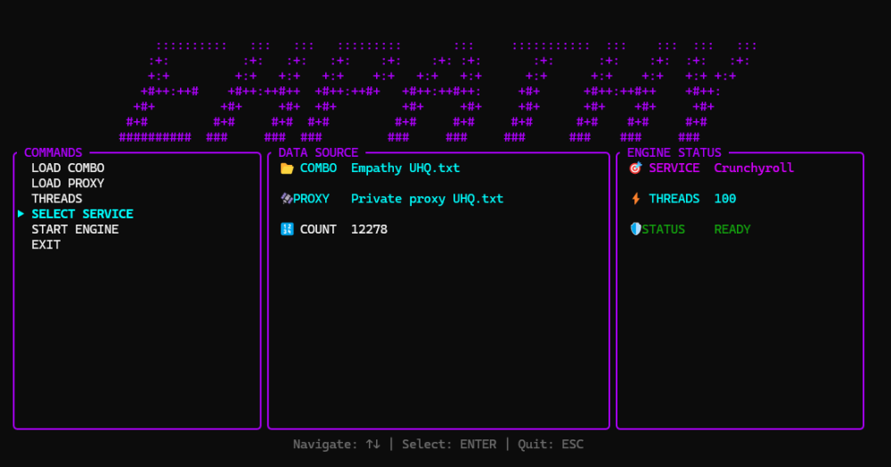Click the file name Private proxy UHQ.txt

coord(427,199)
